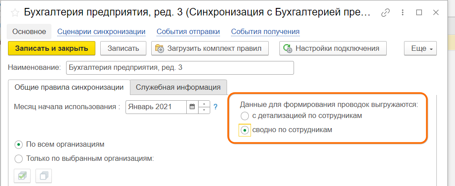This screenshot has width=455, height=186.
Task: Open 'События получения' link
Action: pyautogui.click(x=265, y=31)
